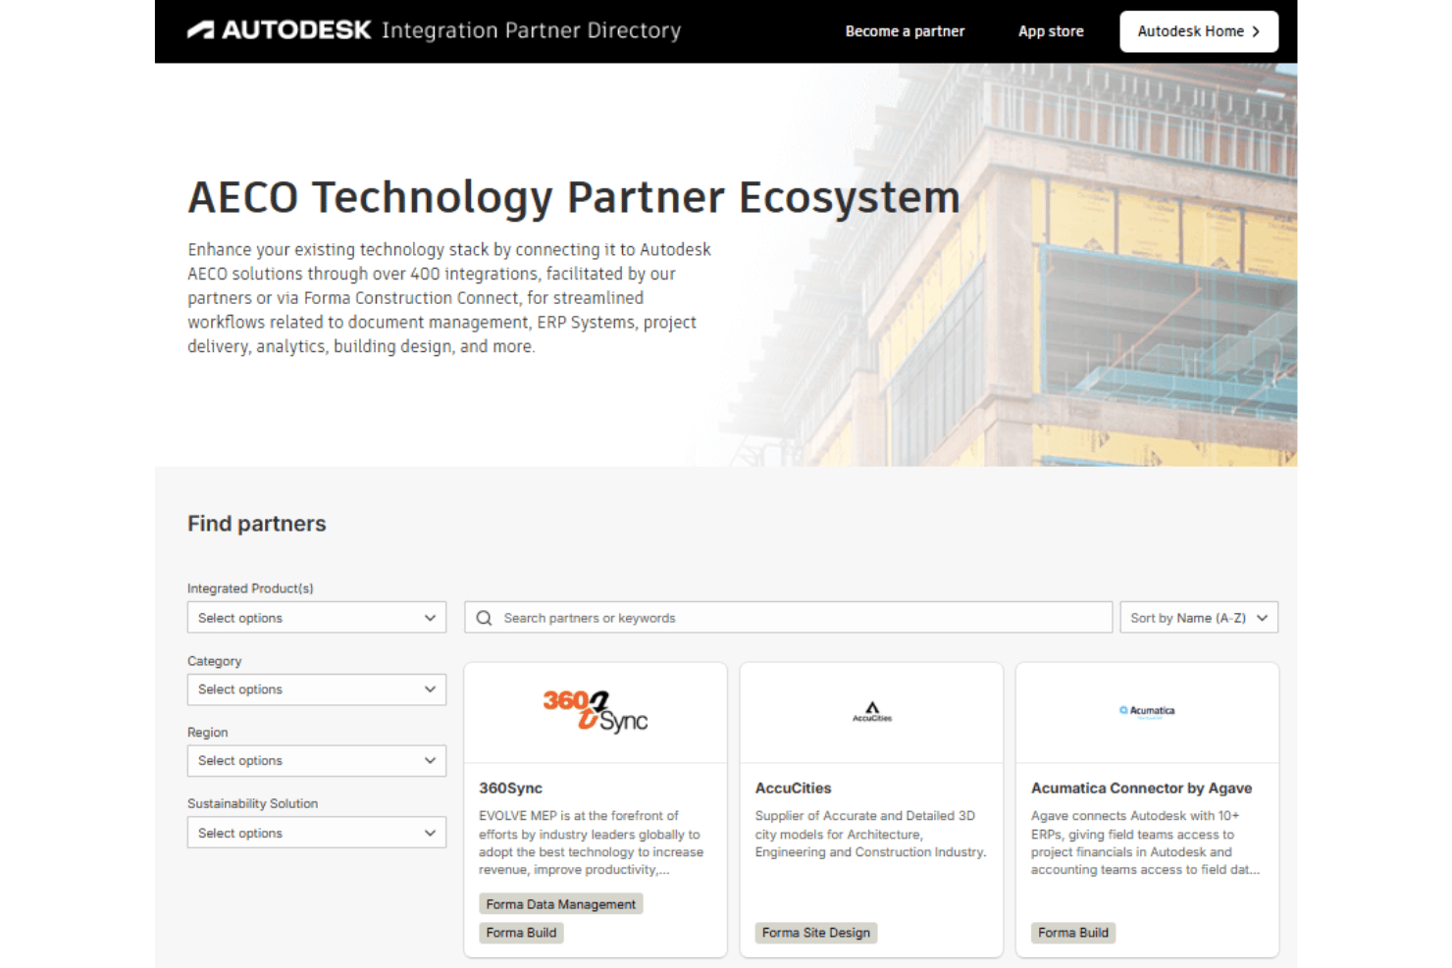
Task: Click Forma Site Design tag on AccuCities
Action: pyautogui.click(x=815, y=933)
